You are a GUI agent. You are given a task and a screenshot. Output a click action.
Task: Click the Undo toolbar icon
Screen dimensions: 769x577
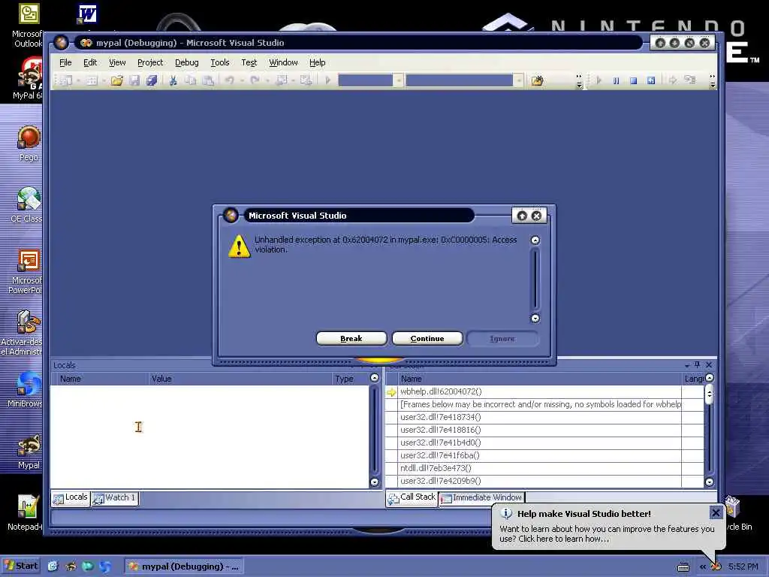click(x=230, y=80)
